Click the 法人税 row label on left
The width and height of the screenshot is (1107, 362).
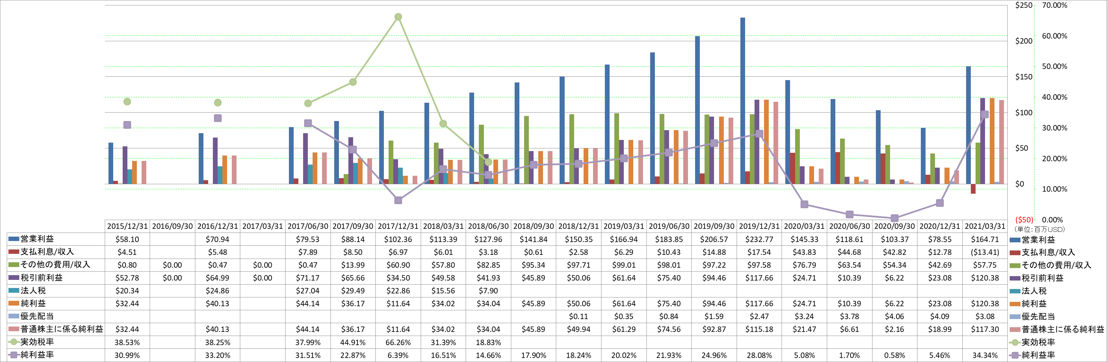(33, 291)
